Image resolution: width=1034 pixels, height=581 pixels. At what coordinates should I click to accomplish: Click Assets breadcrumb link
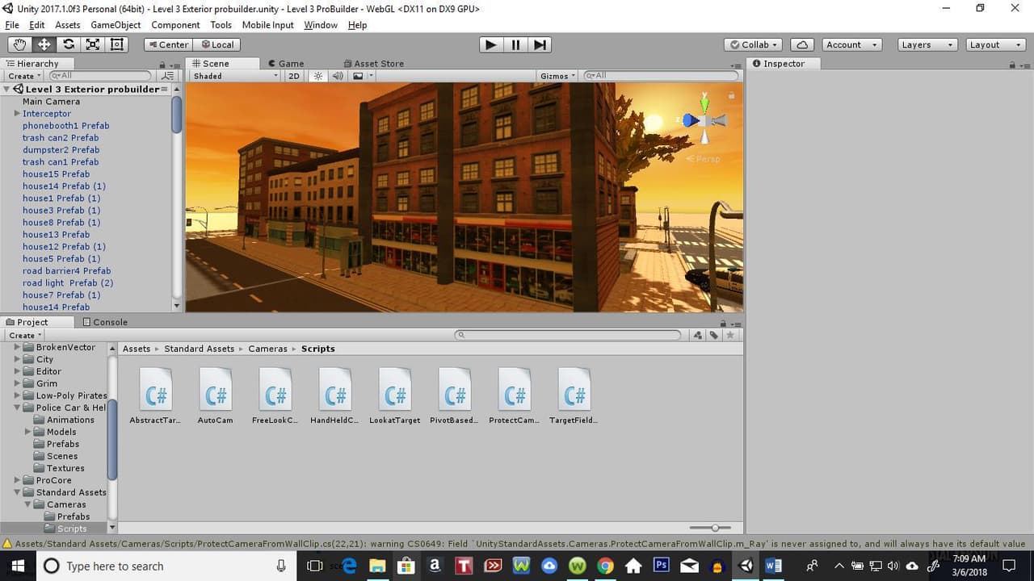pyautogui.click(x=136, y=349)
